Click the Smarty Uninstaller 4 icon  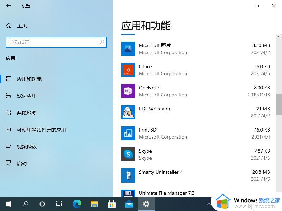[128, 175]
